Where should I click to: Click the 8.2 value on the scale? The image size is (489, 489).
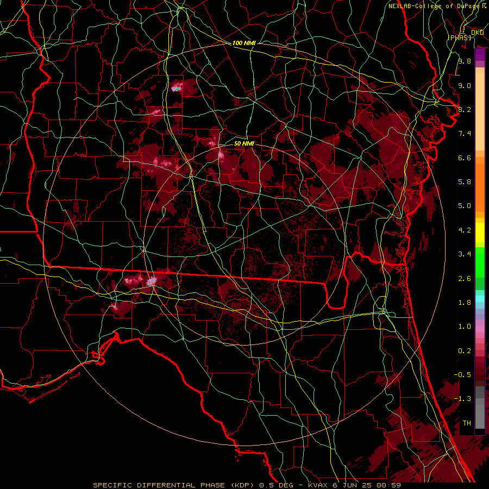(x=465, y=109)
